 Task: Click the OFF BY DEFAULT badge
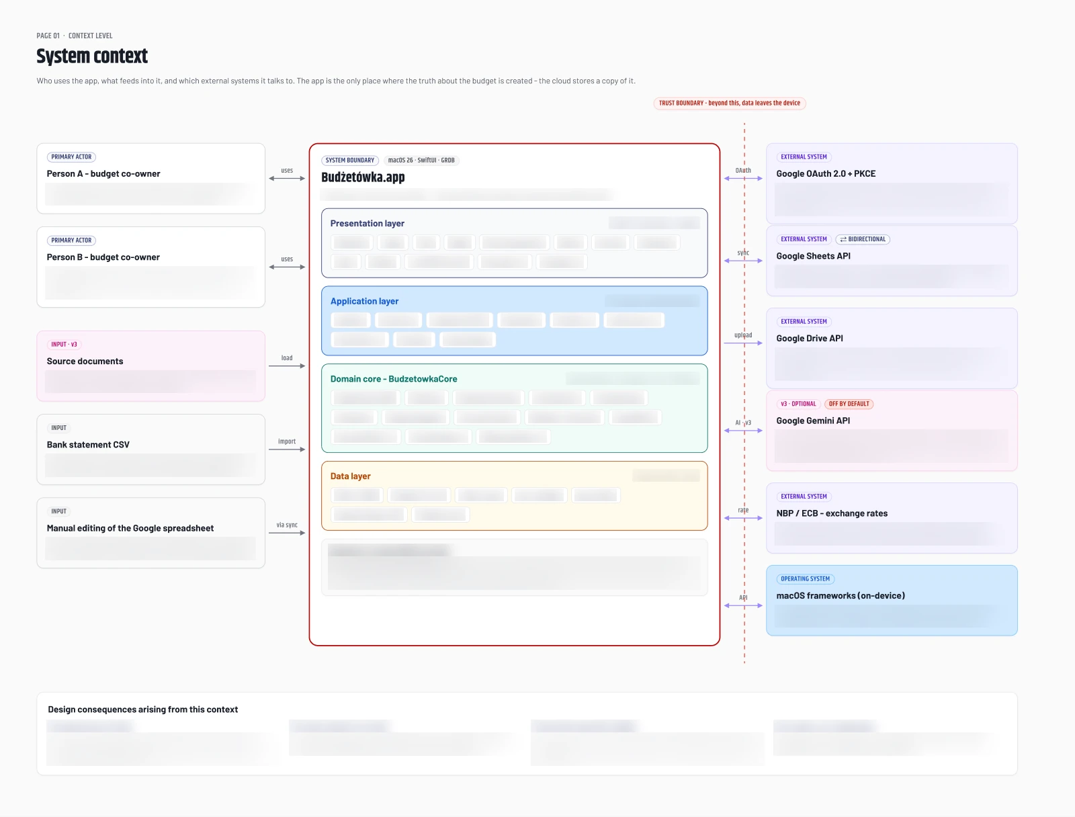[x=849, y=404]
